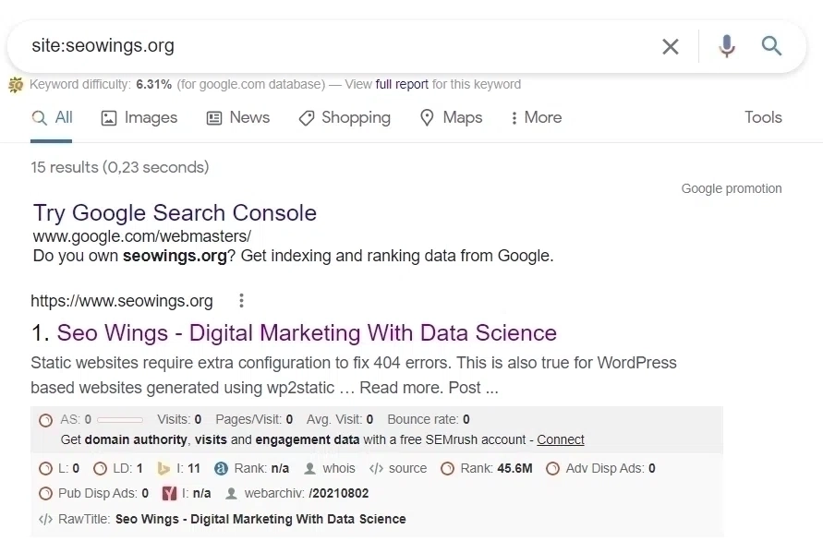Click the Connect link for a SEMrush account
The height and width of the screenshot is (553, 823).
click(561, 439)
